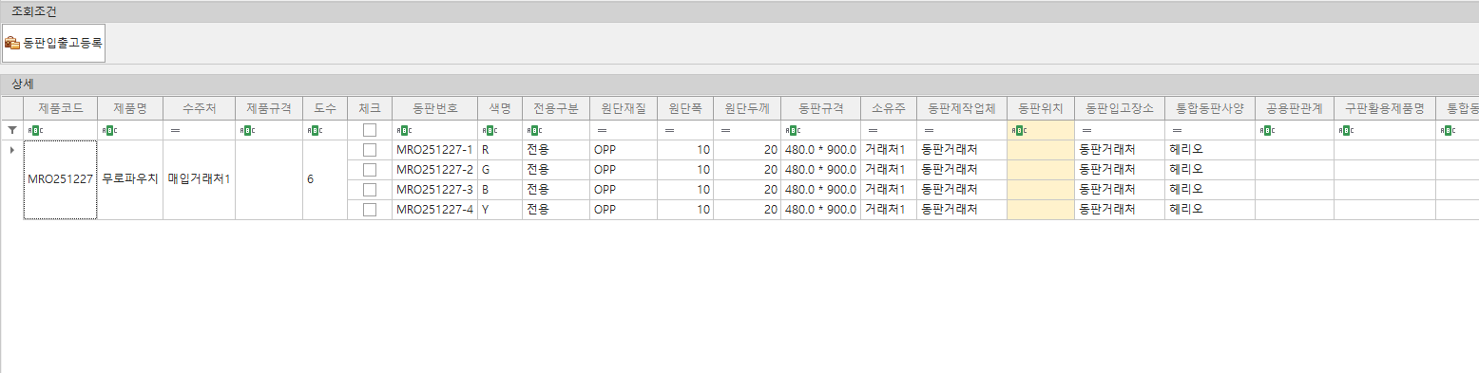Viewport: 1479px width, 373px height.
Task: Click the filter funnel icon in filter row
Action: point(11,130)
